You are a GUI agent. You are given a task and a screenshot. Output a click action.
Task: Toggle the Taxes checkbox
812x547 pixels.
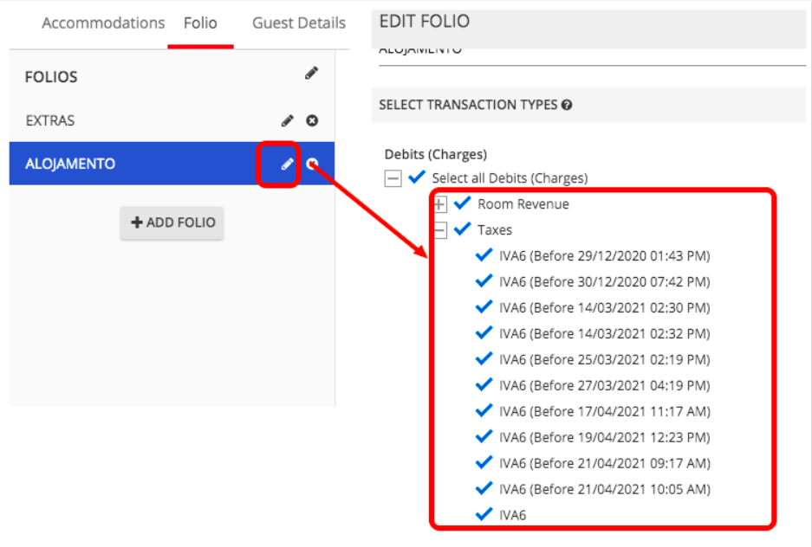(x=462, y=229)
